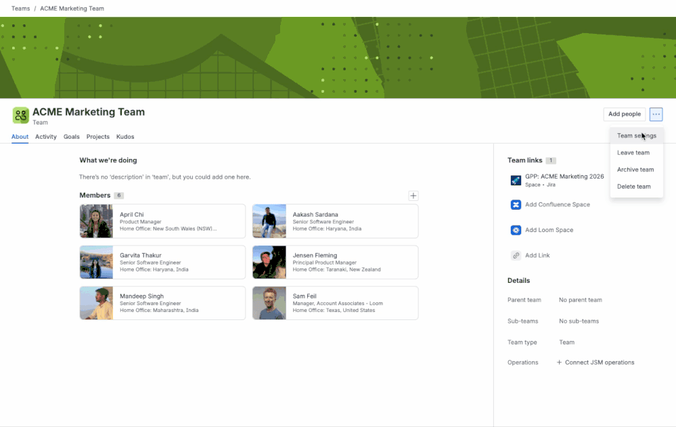Click ACME Marketing Team breadcrumb link

(x=72, y=9)
